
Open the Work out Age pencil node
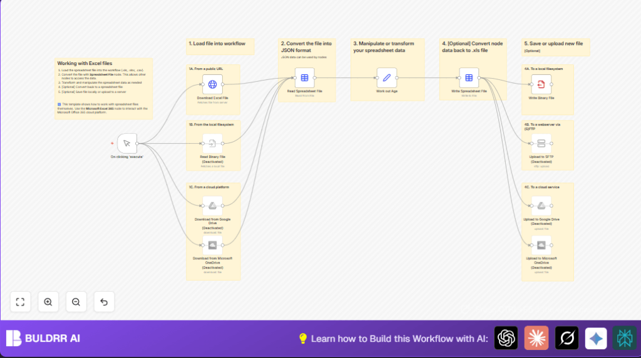[386, 78]
